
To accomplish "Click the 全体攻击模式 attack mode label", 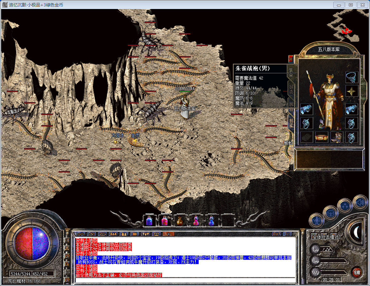I will click(326, 237).
